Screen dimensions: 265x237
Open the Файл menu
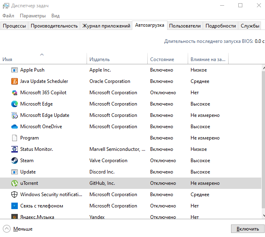(x=8, y=16)
